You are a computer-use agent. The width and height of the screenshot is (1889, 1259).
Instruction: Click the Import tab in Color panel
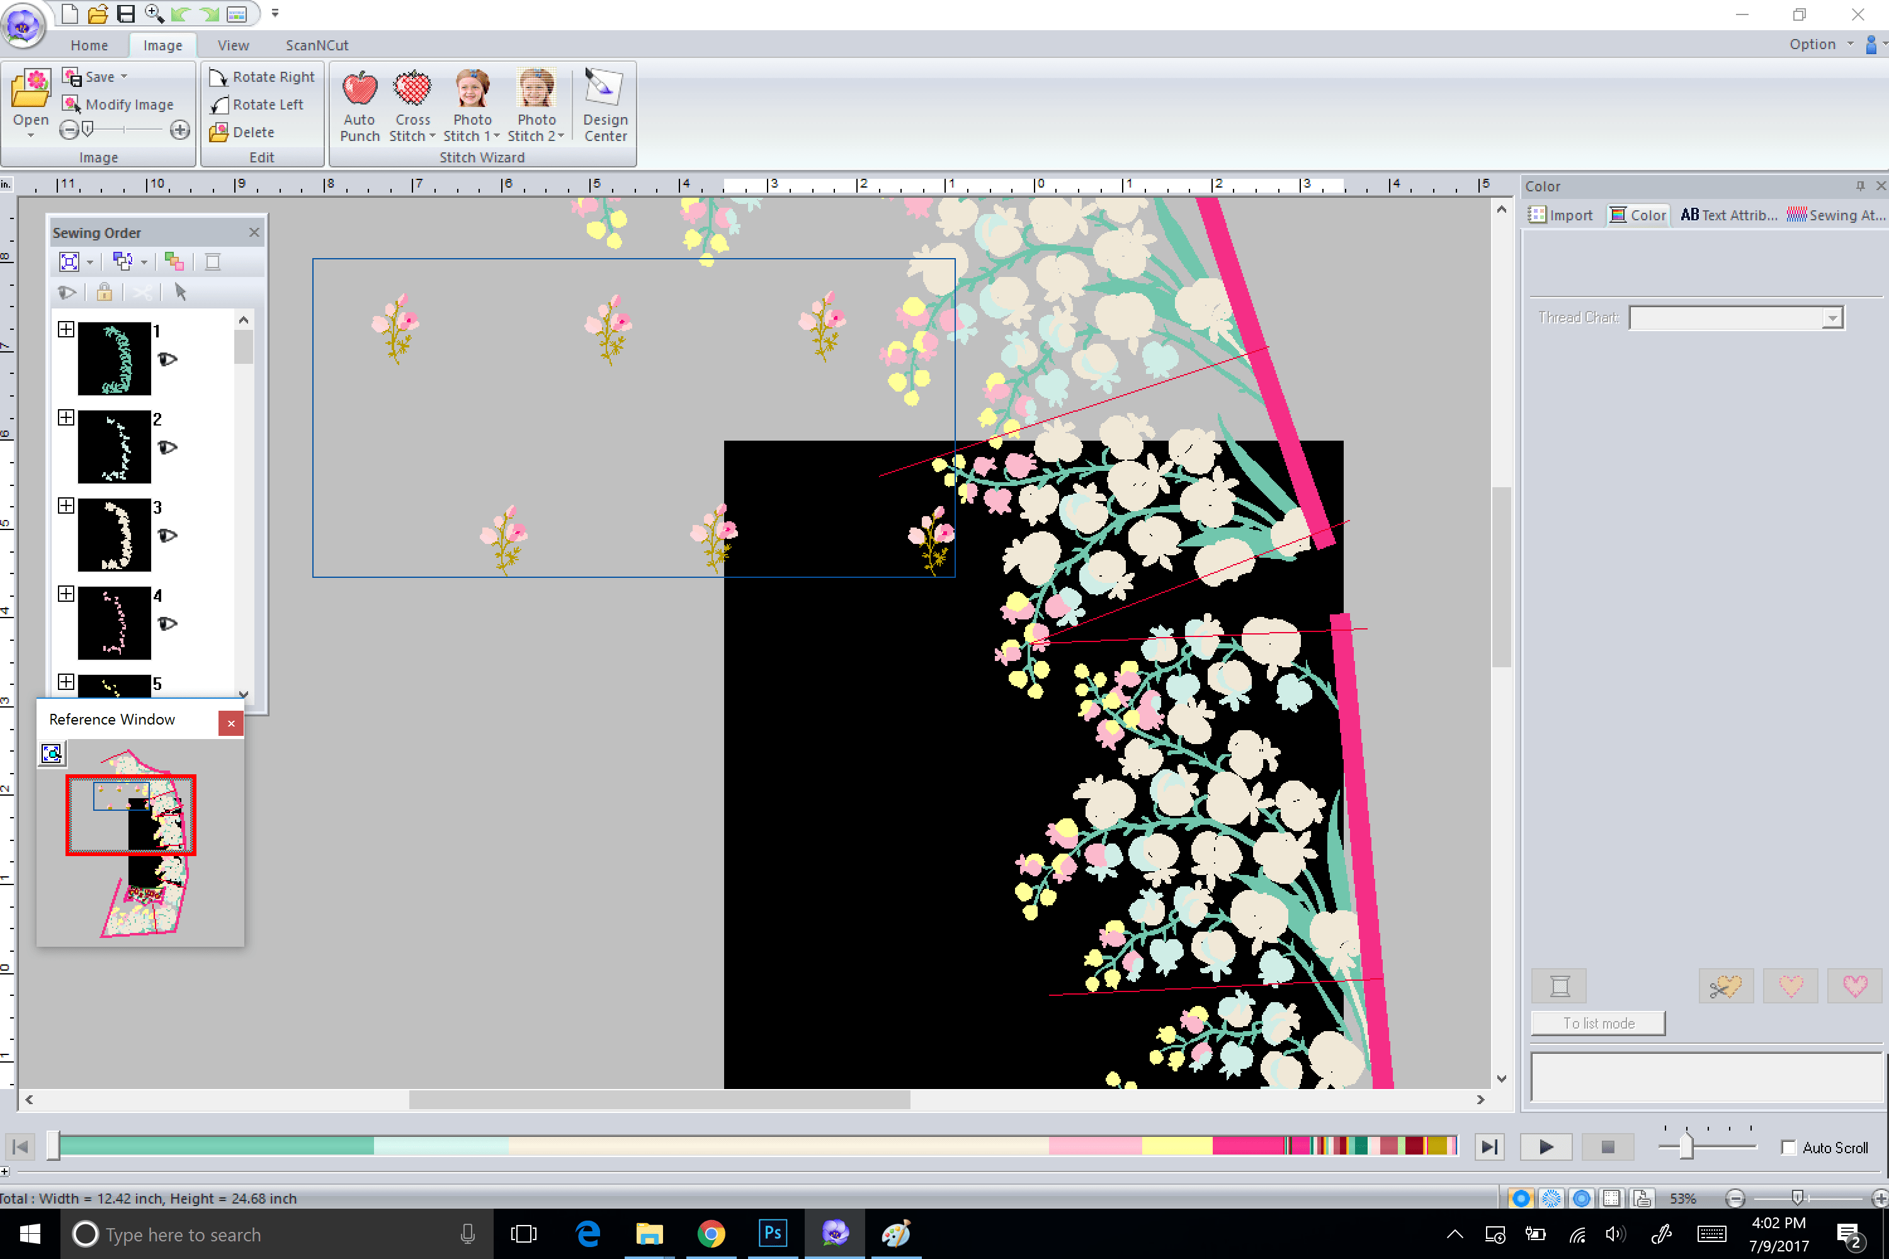pyautogui.click(x=1562, y=215)
